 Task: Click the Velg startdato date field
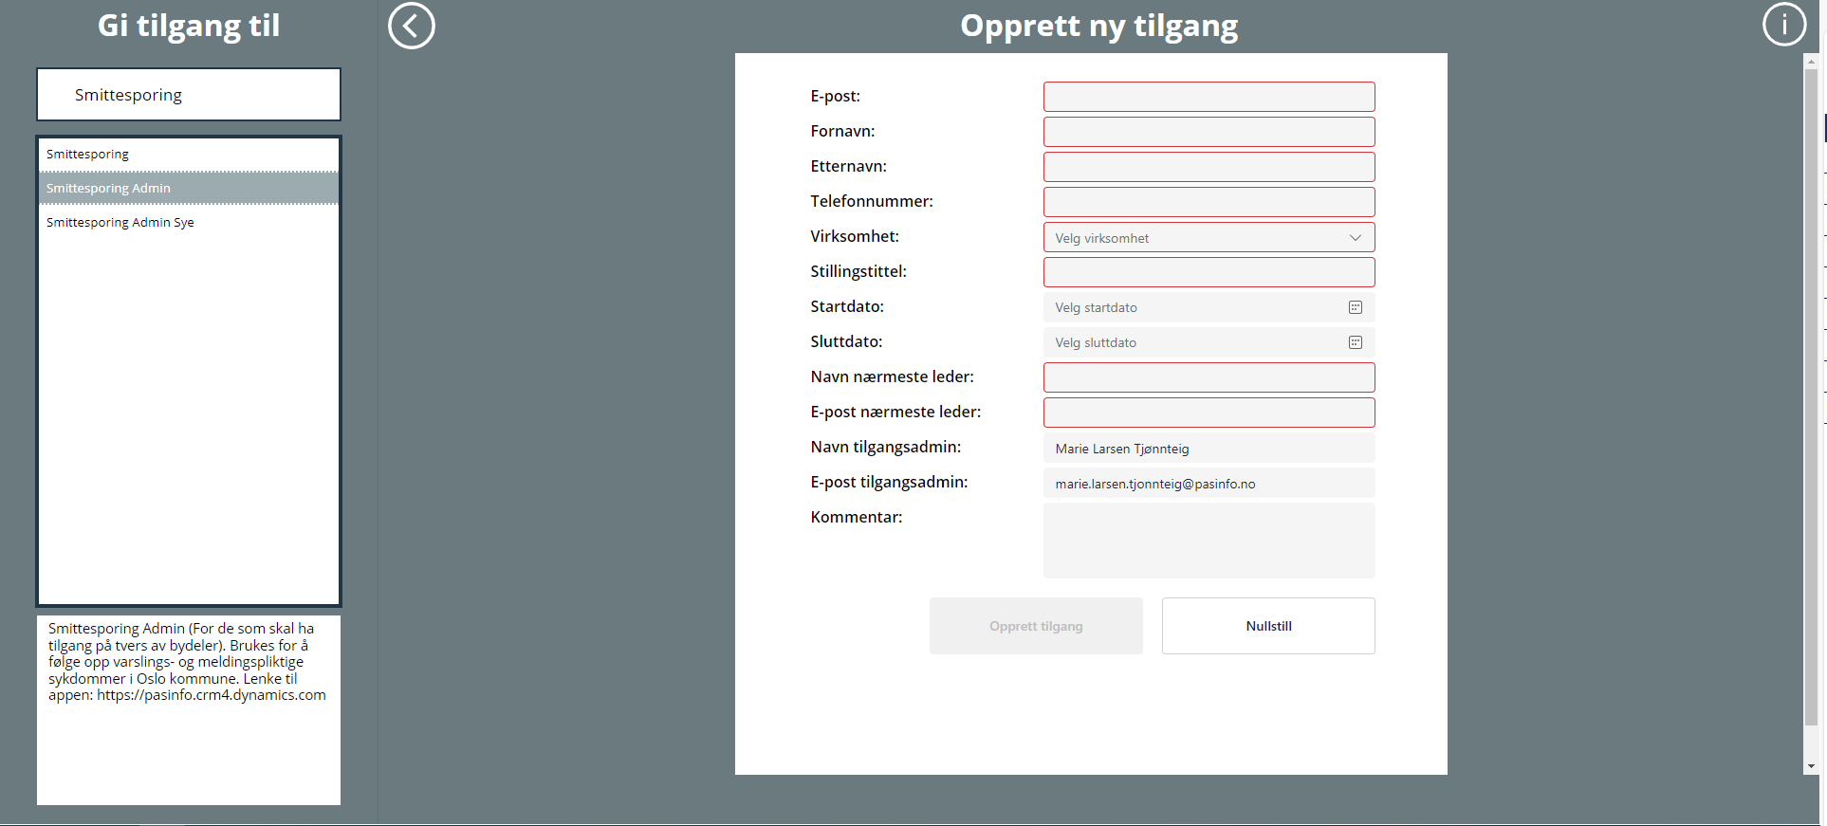click(1209, 307)
